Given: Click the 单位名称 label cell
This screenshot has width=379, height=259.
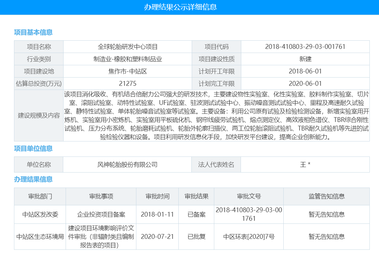Looking at the screenshot, I should pos(39,165).
